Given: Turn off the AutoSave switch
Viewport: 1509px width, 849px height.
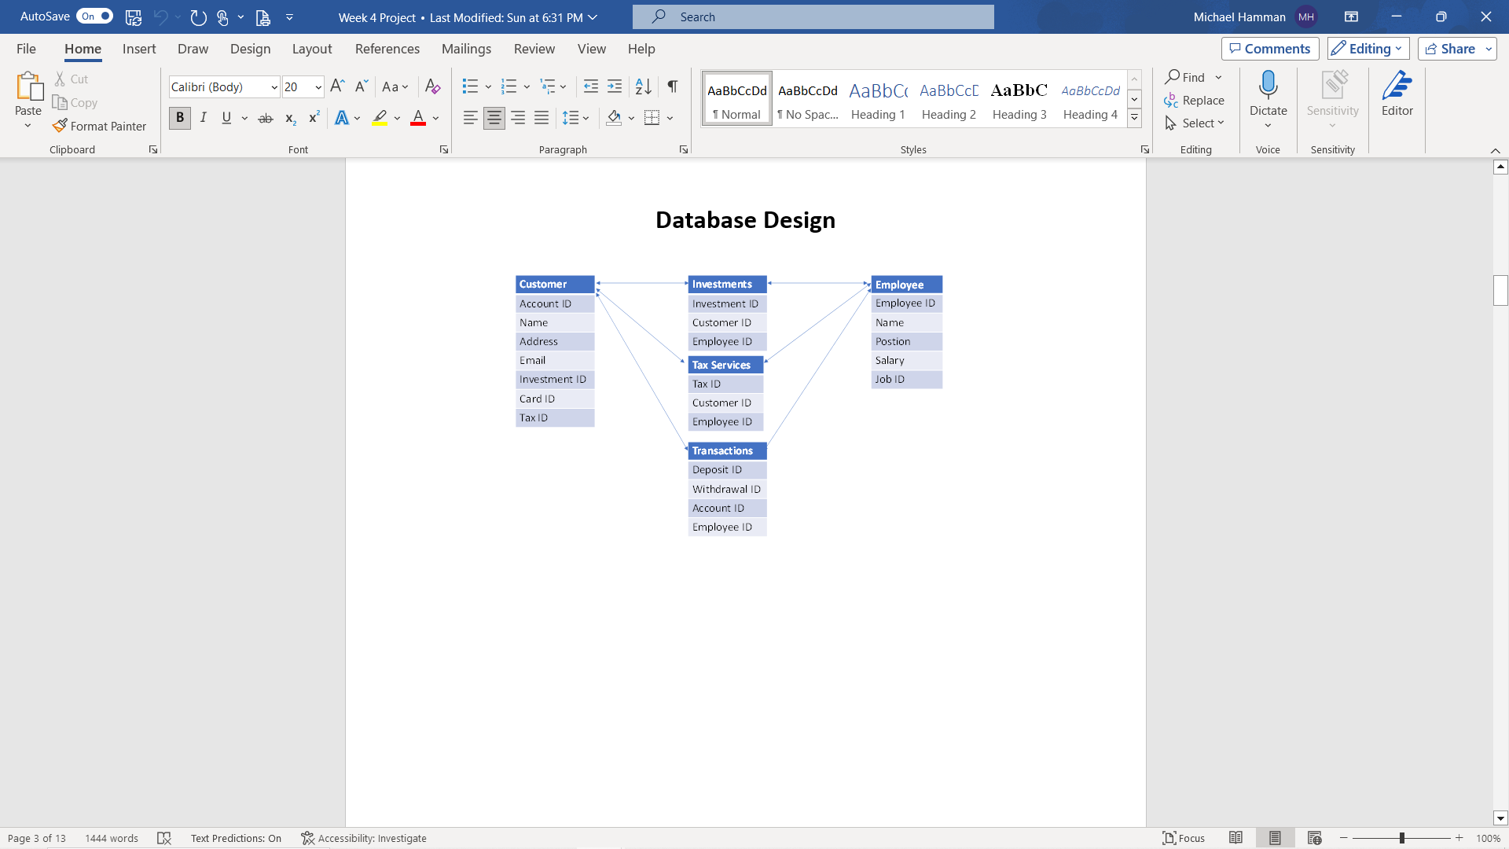Looking at the screenshot, I should (x=95, y=17).
